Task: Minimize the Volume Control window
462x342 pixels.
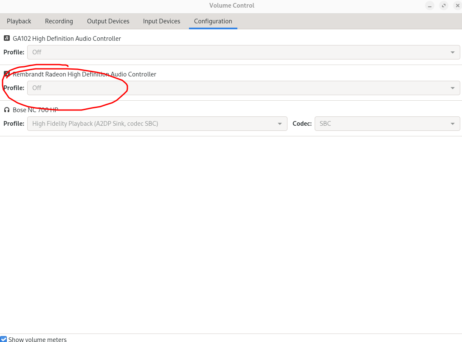Action: tap(430, 6)
